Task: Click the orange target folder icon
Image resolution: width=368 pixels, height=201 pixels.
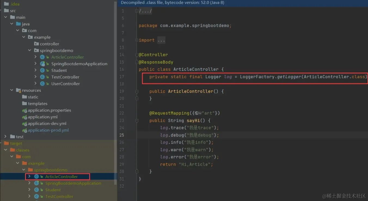Action: tap(7, 143)
